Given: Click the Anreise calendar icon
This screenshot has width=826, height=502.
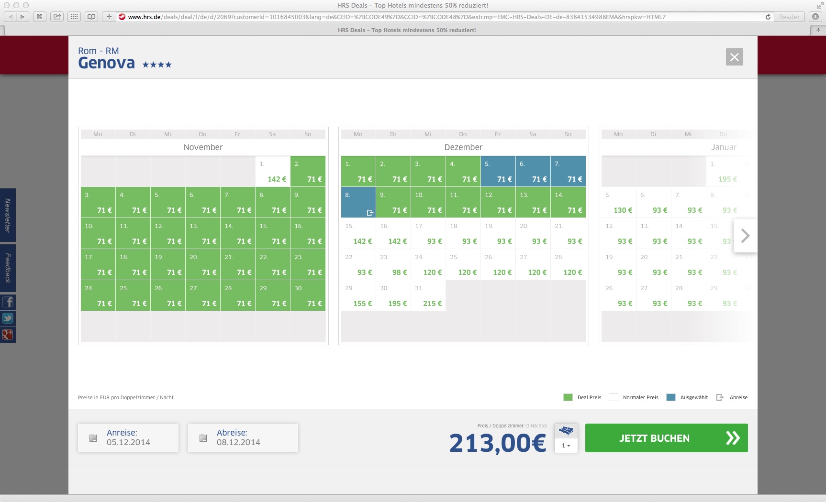Looking at the screenshot, I should tap(93, 438).
